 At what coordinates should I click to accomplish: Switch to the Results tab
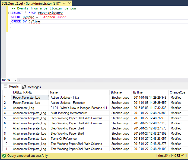coord(11,86)
